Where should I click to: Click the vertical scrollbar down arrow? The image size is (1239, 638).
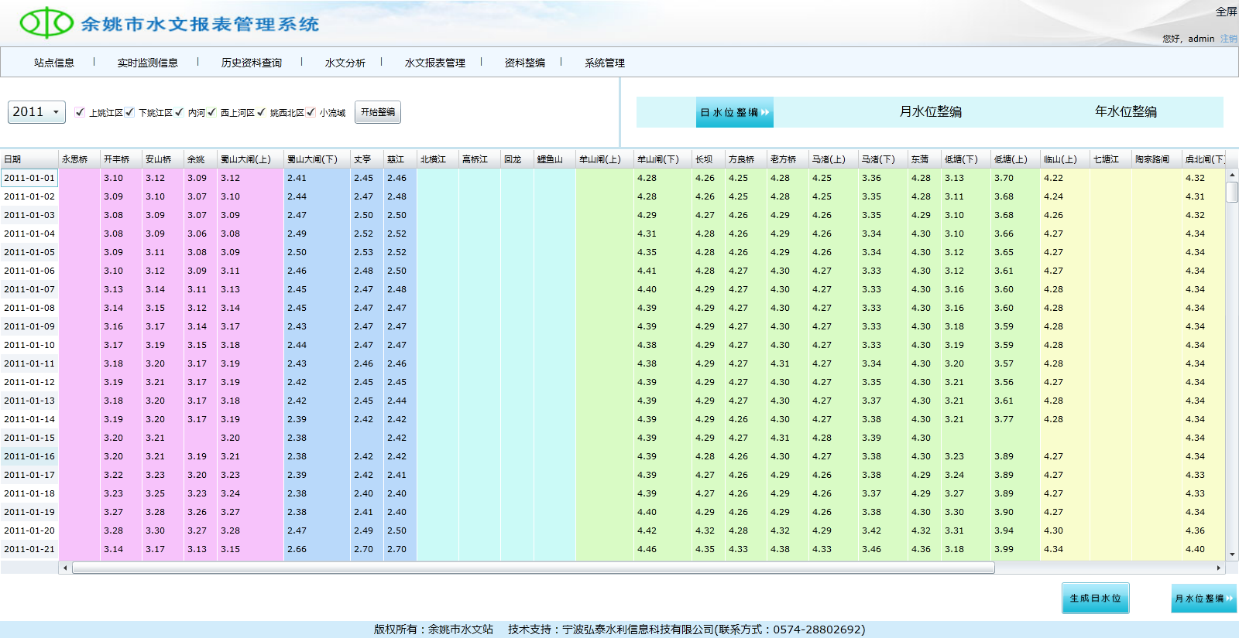(x=1232, y=554)
